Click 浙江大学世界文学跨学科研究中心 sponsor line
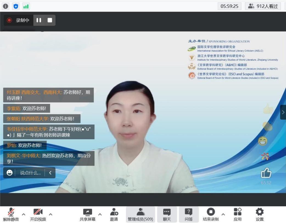 point(233,58)
